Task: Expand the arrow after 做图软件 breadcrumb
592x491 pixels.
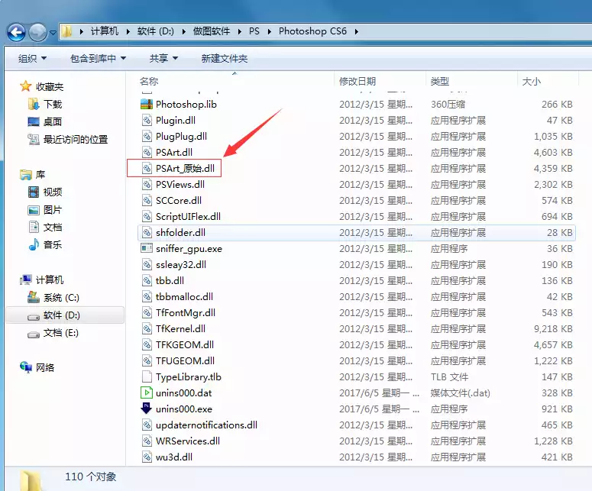Action: click(x=239, y=31)
